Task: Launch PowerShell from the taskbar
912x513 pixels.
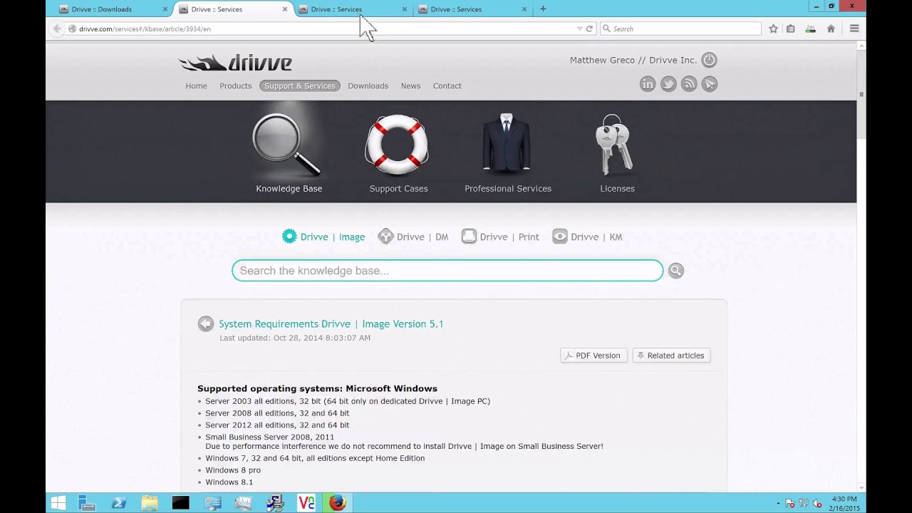Action: coord(119,503)
